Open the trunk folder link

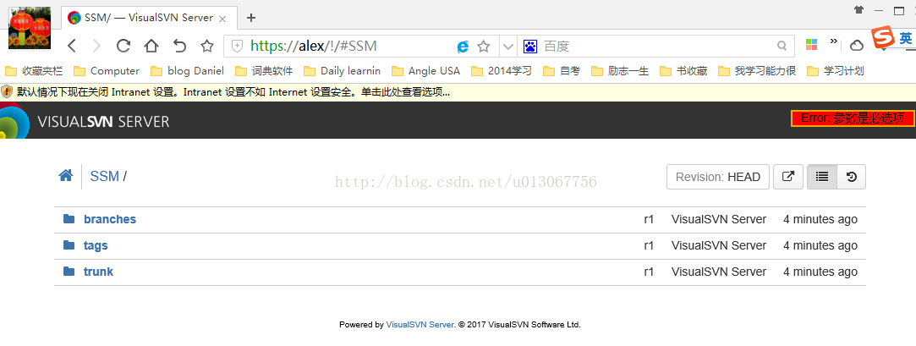98,272
